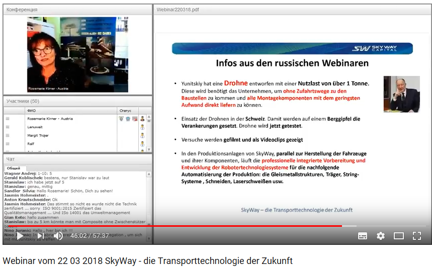
Task: Toggle subtitles on the video player
Action: (362, 236)
